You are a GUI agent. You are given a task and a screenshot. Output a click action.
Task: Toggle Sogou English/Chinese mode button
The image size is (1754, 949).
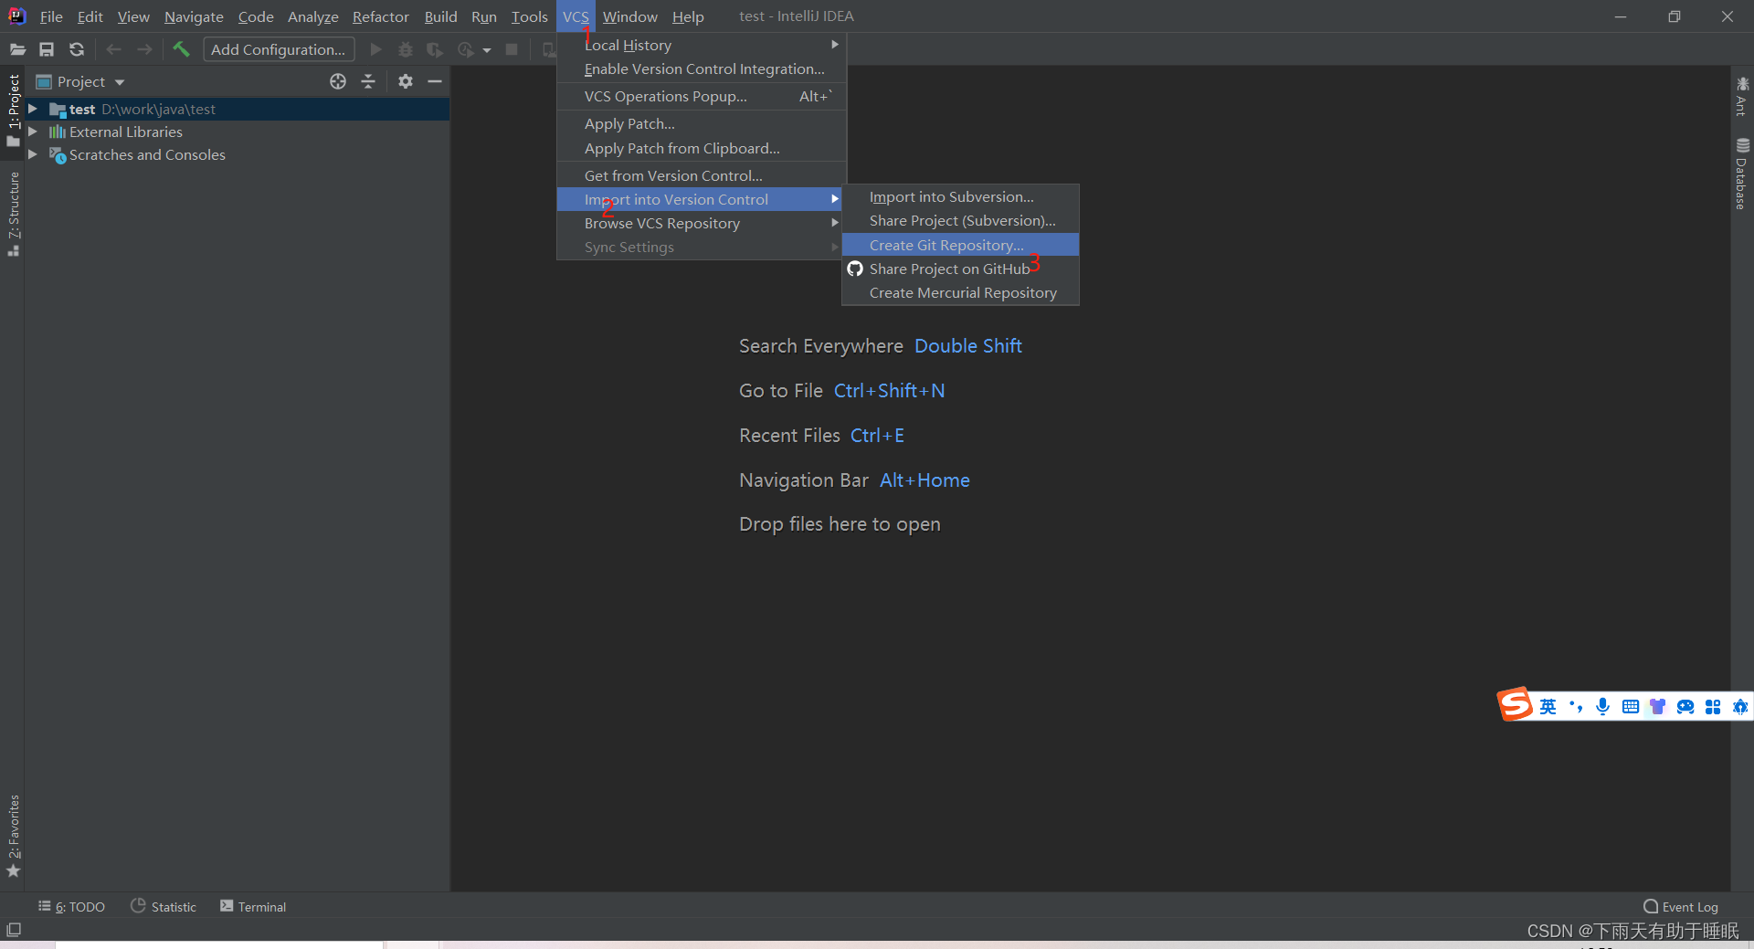[x=1548, y=706]
